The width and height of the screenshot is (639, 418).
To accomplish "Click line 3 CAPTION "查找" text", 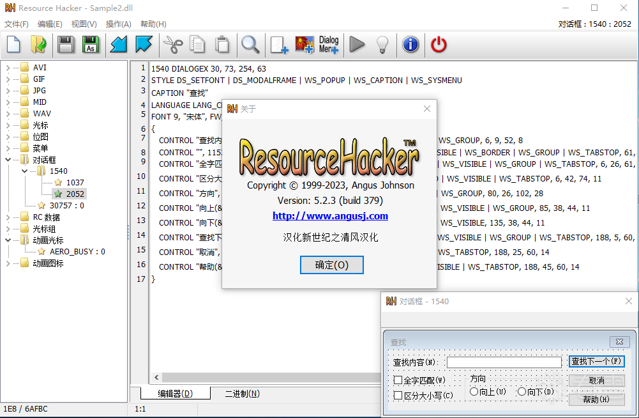I will [x=180, y=93].
